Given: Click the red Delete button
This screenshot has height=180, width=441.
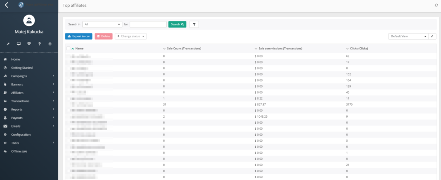Looking at the screenshot, I should pyautogui.click(x=103, y=37).
